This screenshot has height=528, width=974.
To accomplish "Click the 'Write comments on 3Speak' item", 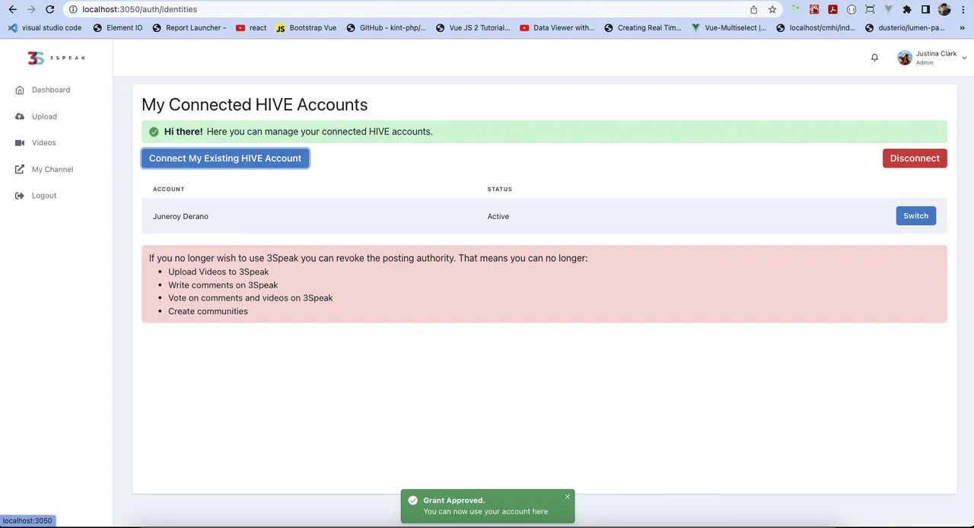I will [x=223, y=285].
